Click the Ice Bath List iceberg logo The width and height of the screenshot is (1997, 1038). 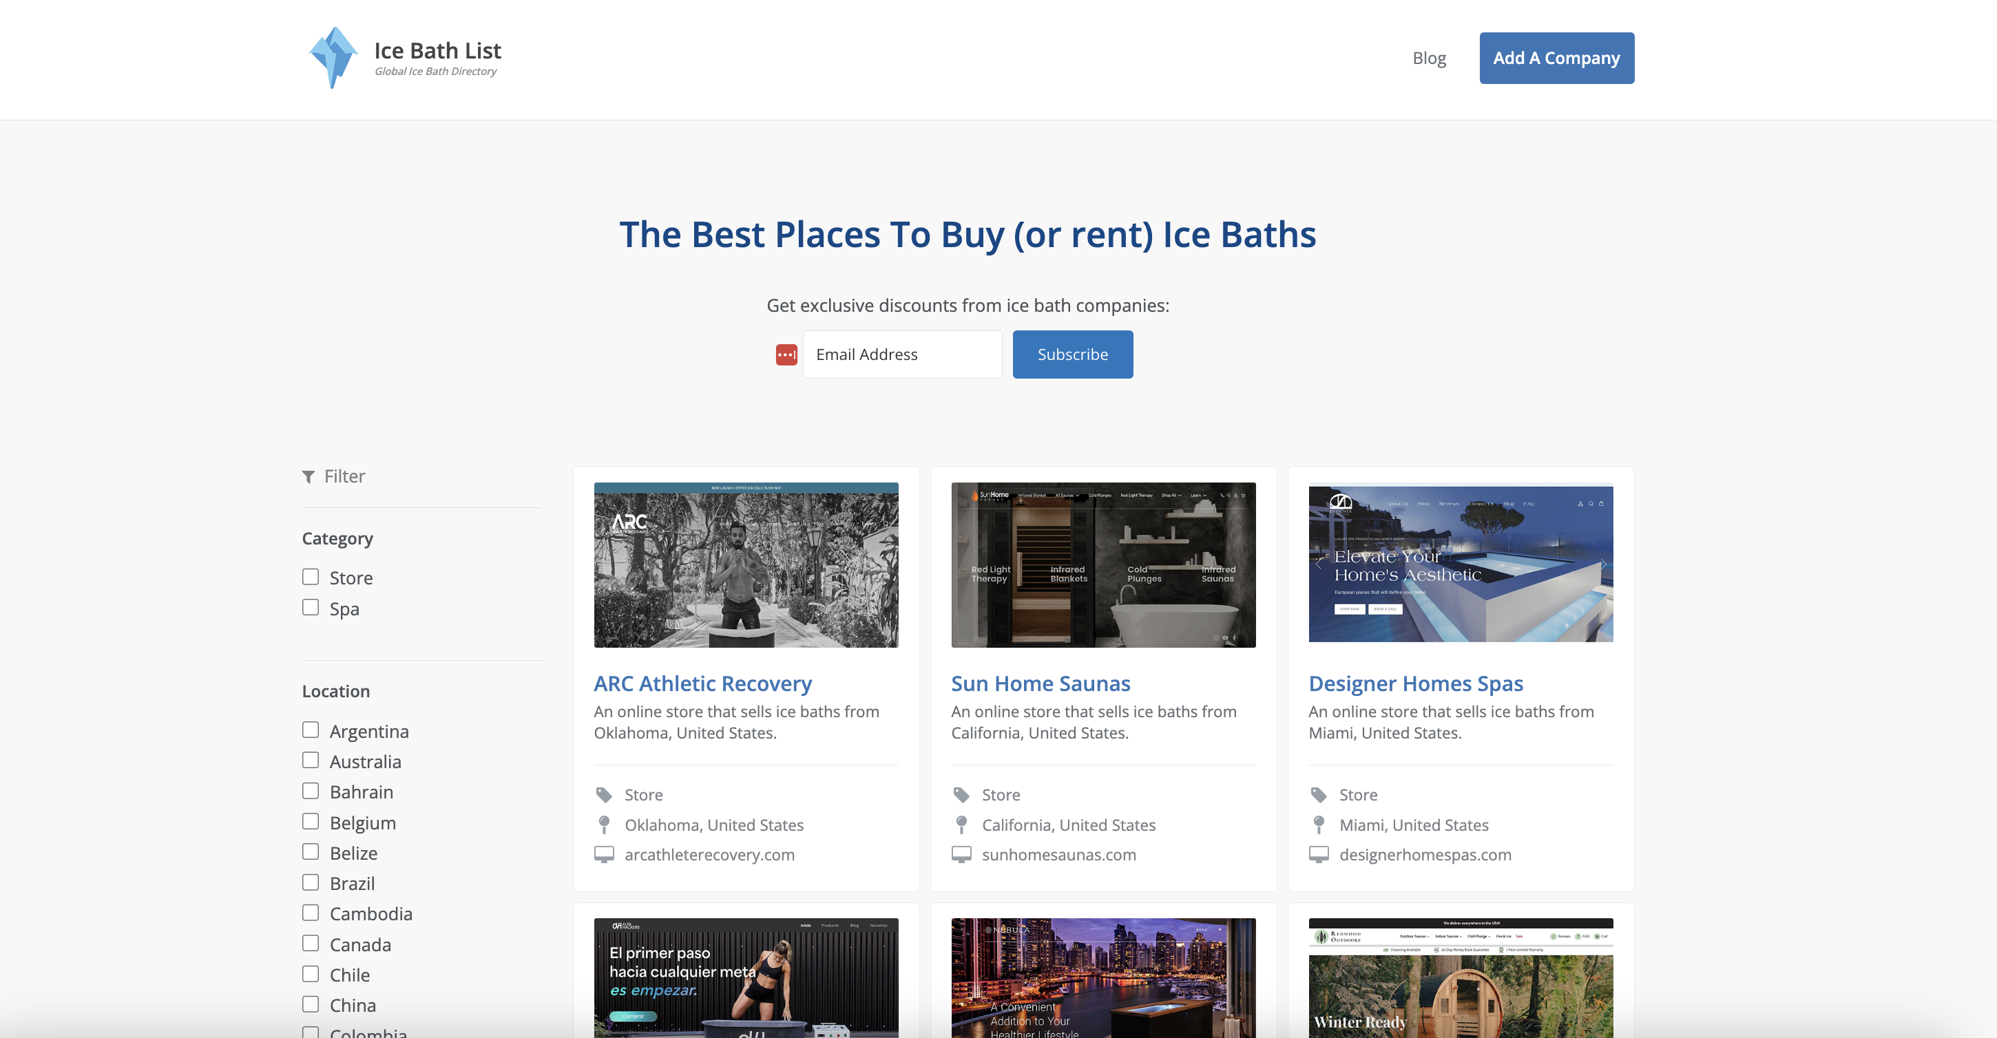(x=333, y=58)
